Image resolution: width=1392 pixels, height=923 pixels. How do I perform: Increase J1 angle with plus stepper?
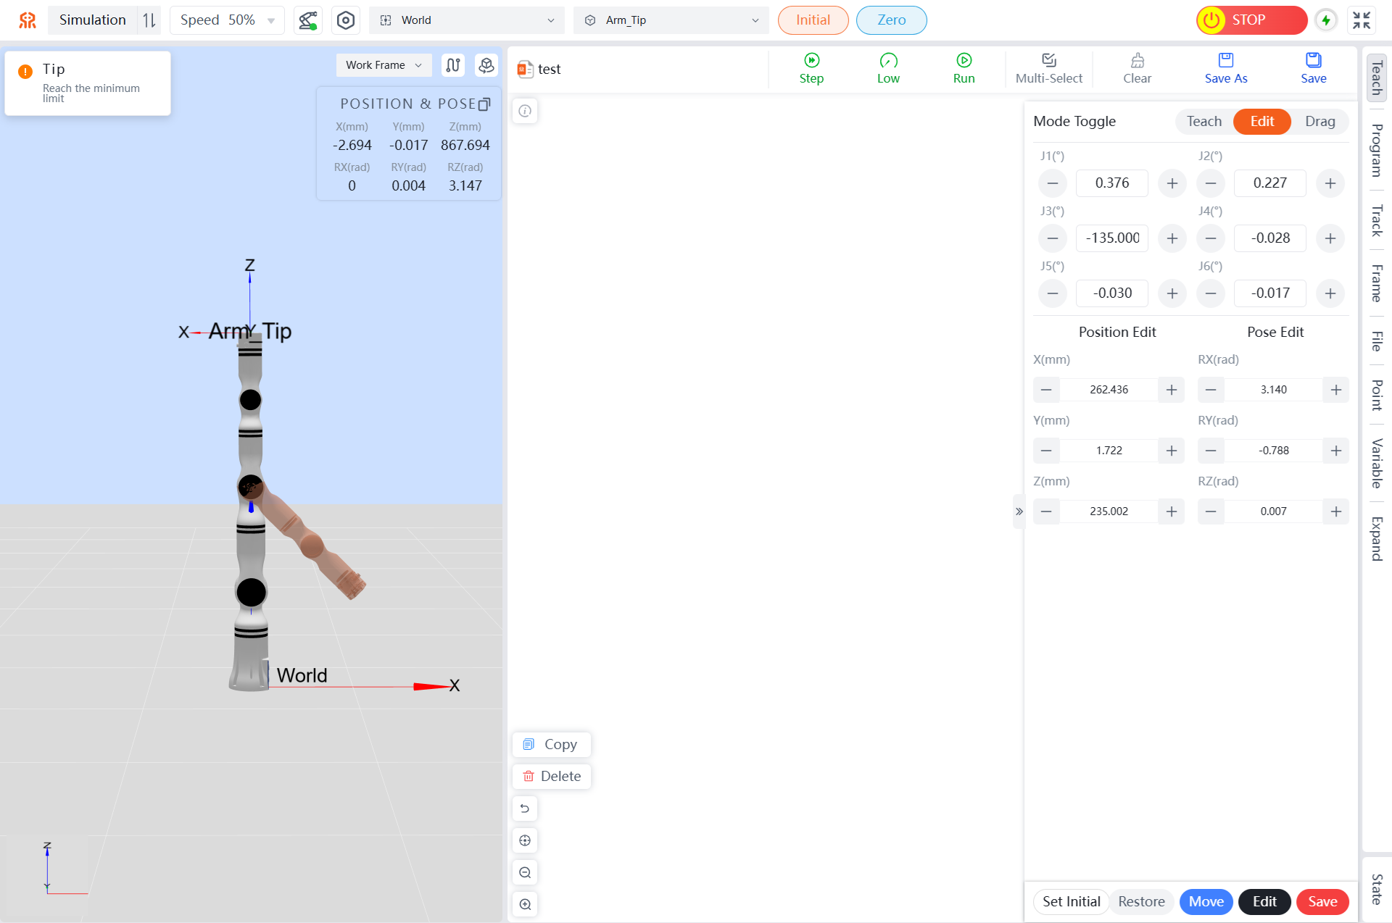click(x=1172, y=183)
